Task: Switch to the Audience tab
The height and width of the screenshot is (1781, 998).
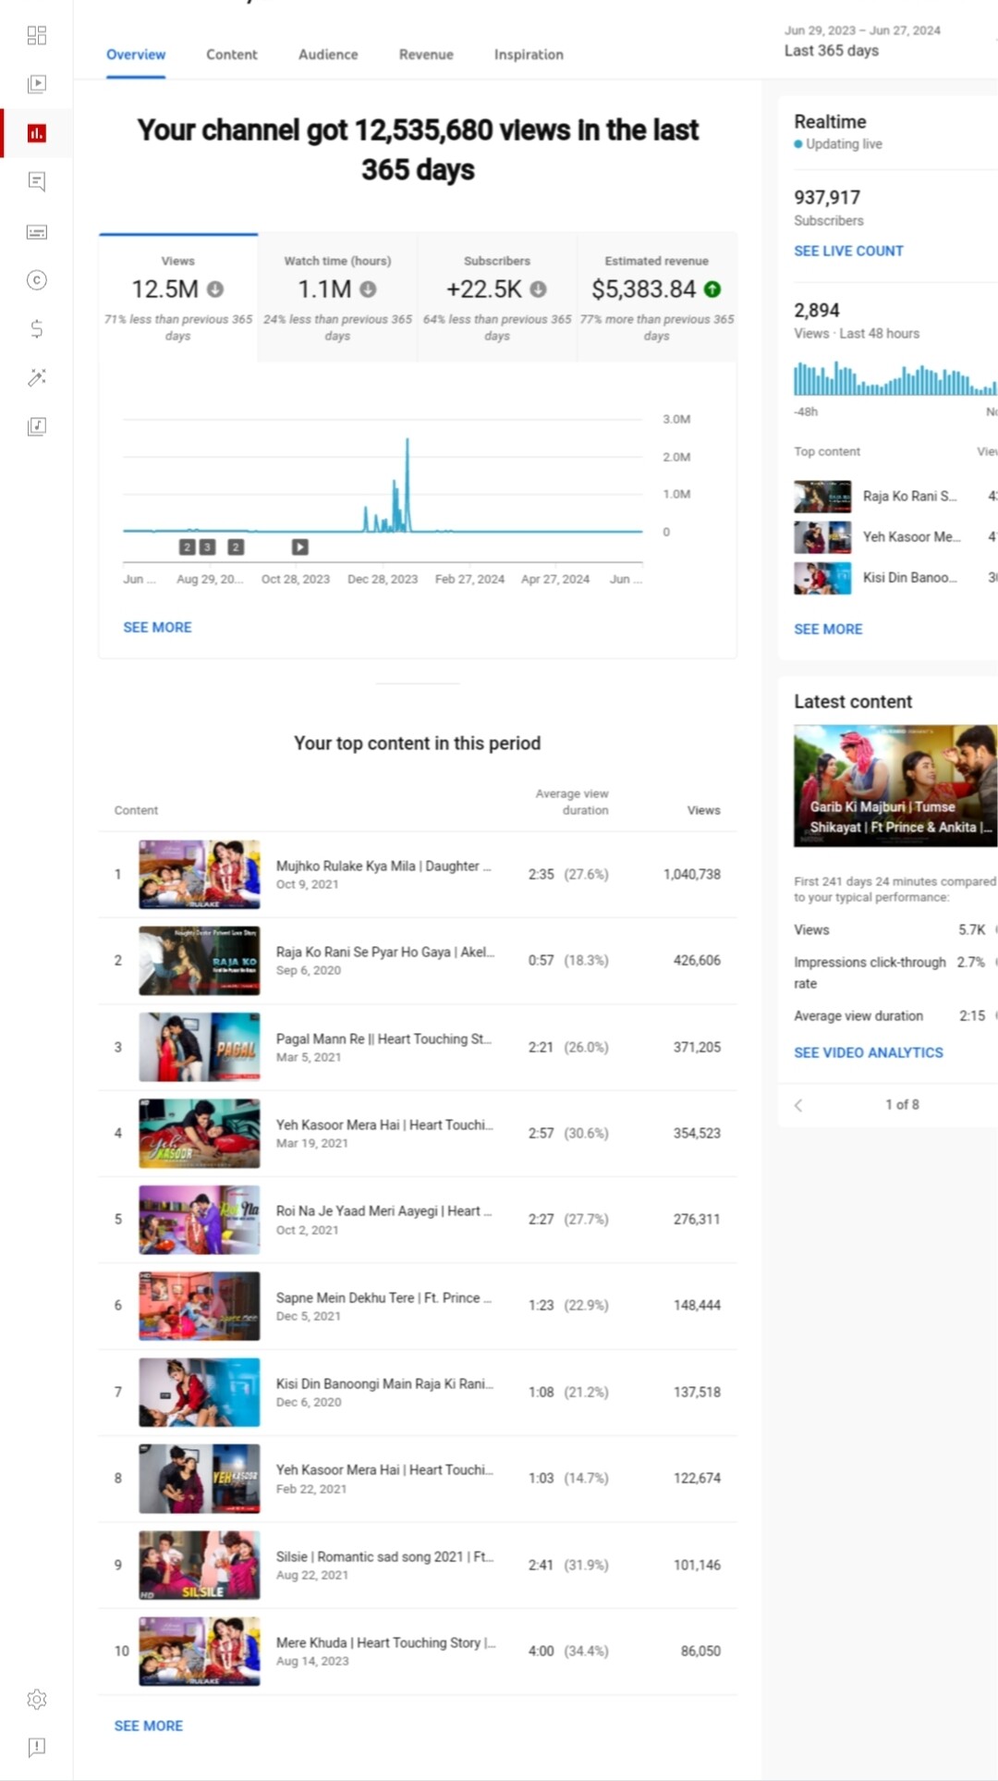Action: [328, 55]
